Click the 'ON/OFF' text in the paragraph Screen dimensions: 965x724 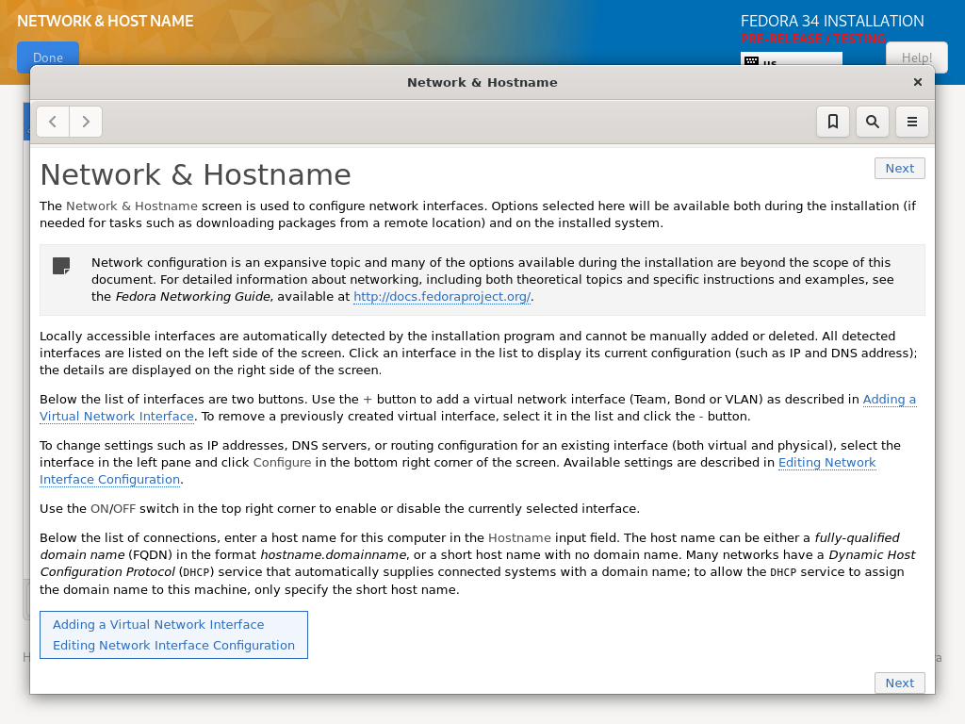point(113,509)
